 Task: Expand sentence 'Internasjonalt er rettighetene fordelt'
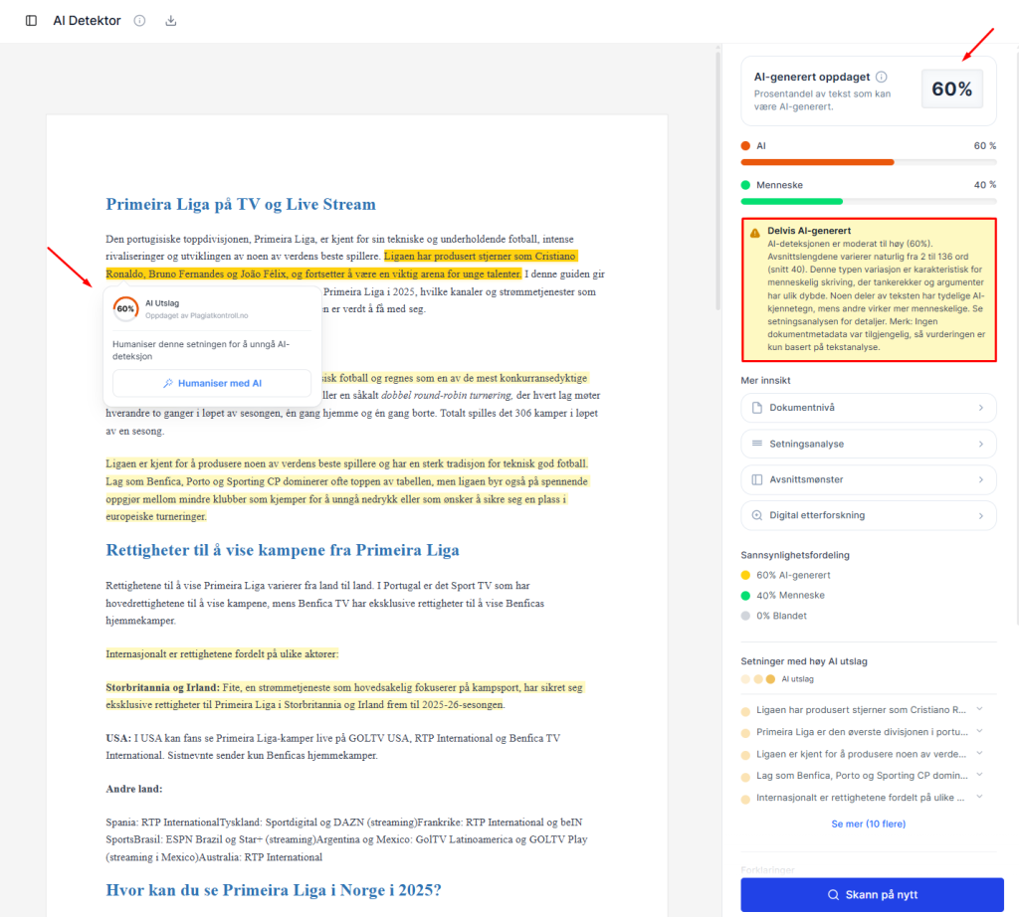979,797
